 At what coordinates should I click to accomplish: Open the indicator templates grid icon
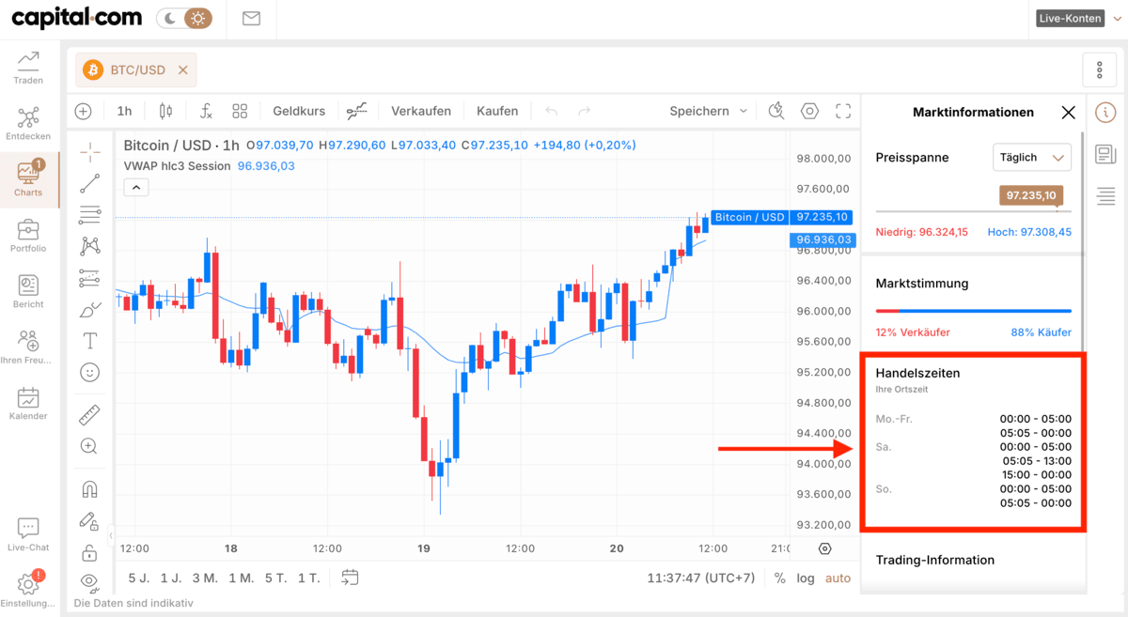[240, 111]
